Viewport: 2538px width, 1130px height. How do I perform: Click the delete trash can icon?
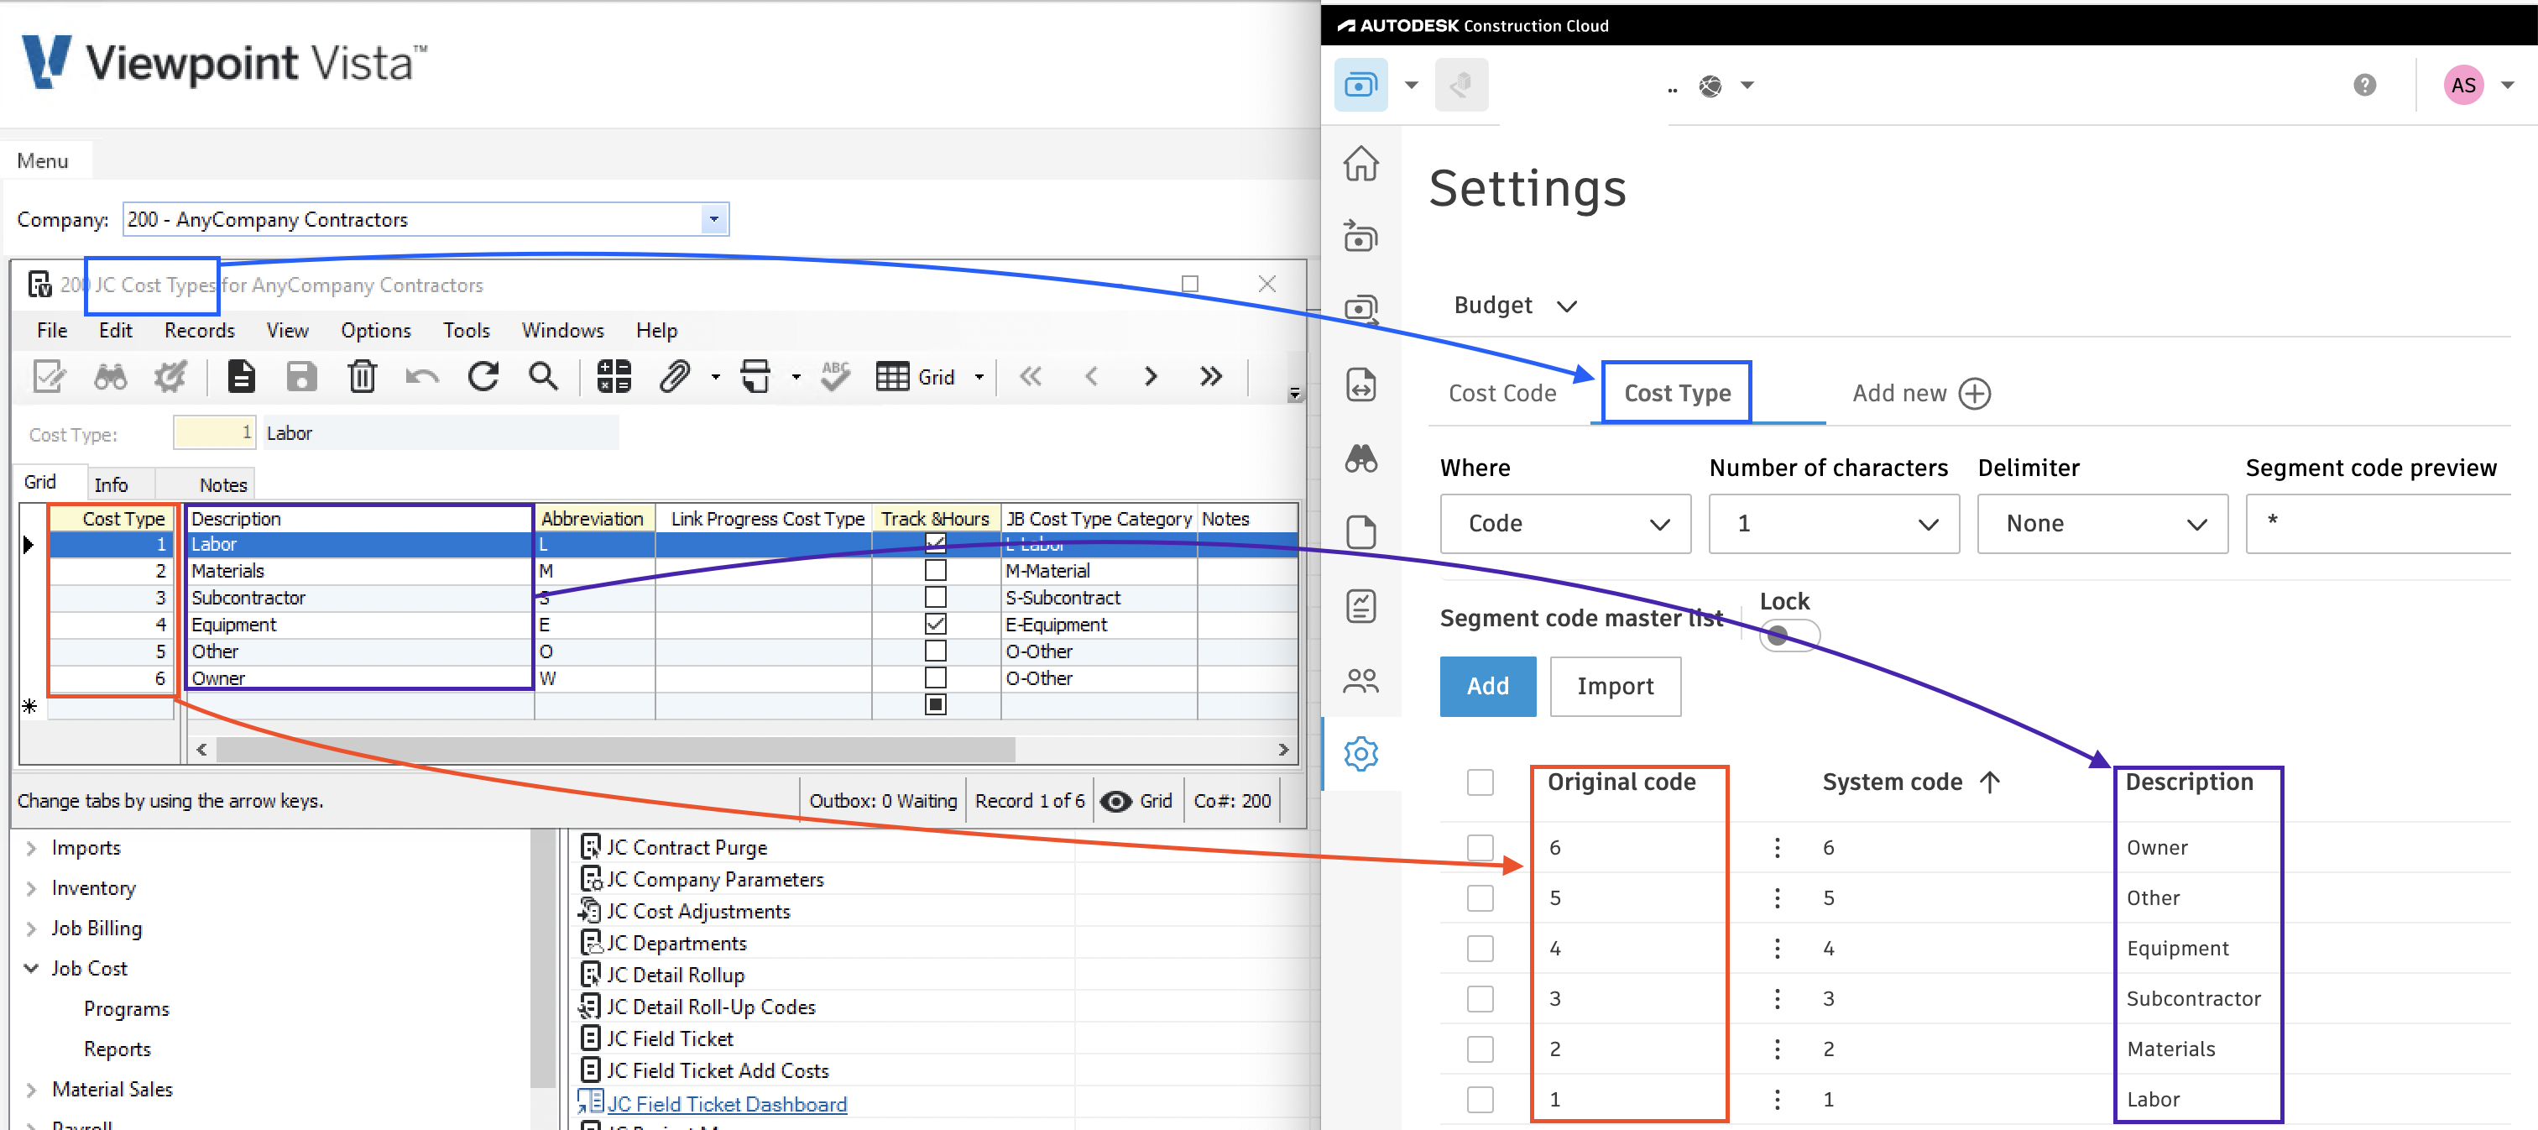coord(362,376)
